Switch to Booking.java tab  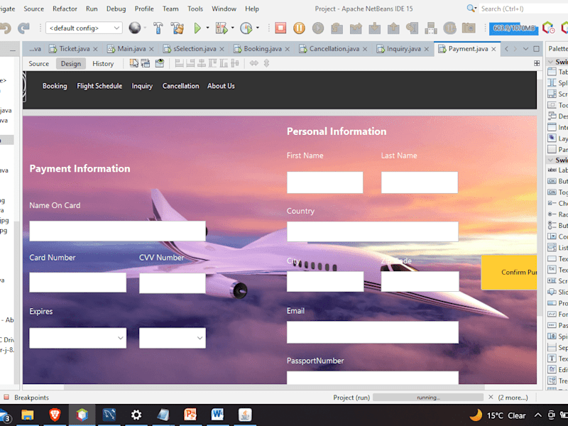pos(263,48)
